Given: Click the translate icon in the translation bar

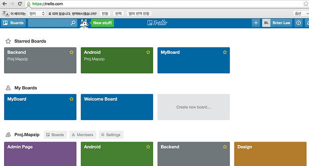Looking at the screenshot, I should tap(6, 14).
